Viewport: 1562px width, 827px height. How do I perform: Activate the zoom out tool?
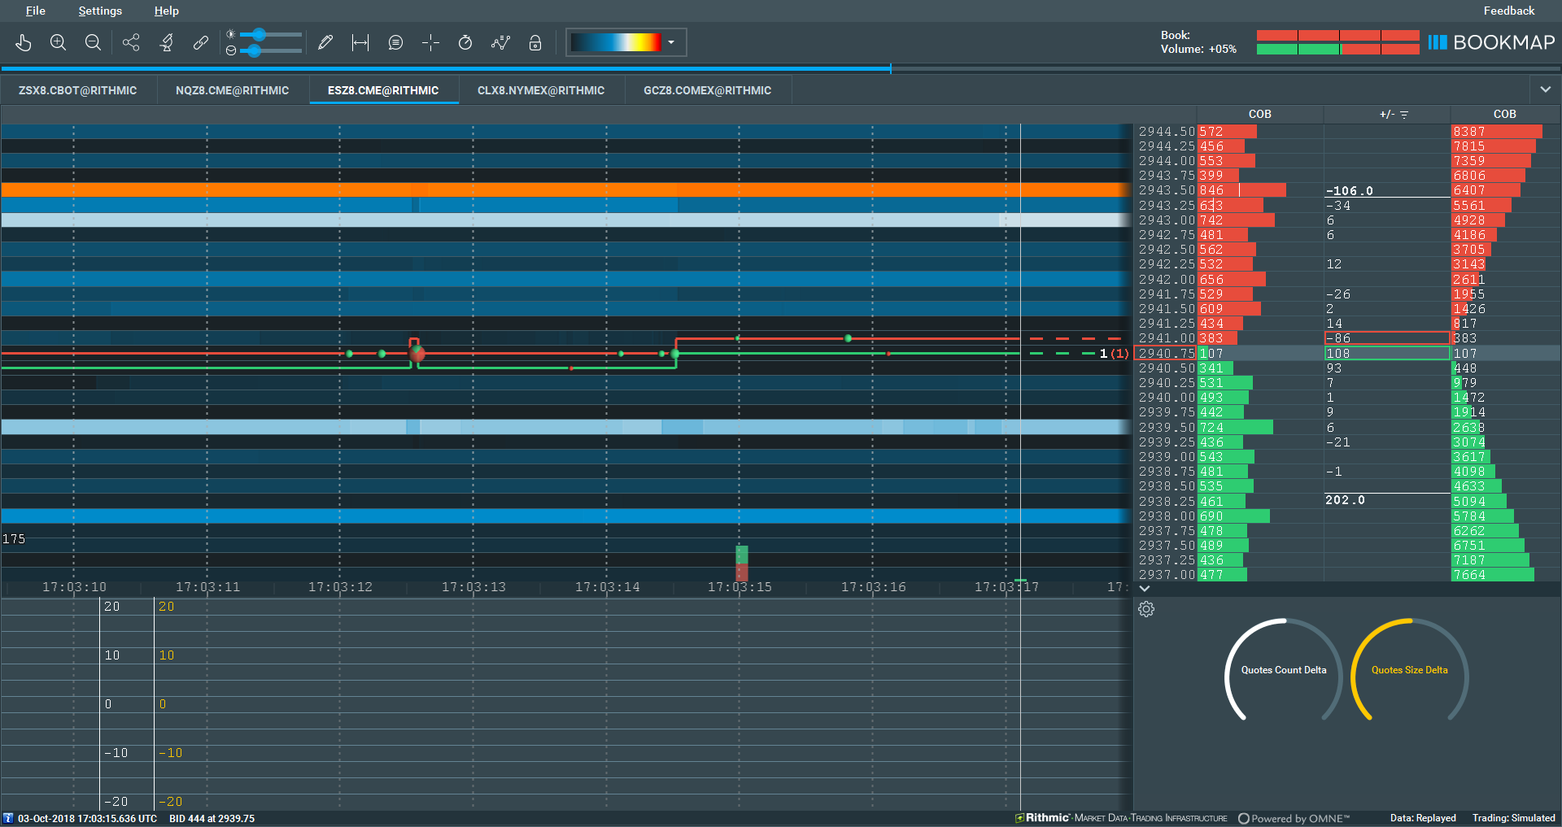(x=93, y=42)
